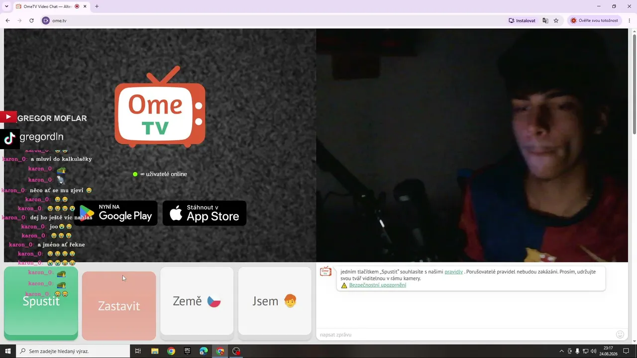The height and width of the screenshot is (358, 637).
Task: Focus the napsat zprávu message field
Action: [x=465, y=335]
